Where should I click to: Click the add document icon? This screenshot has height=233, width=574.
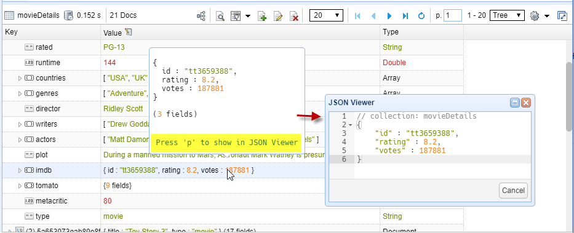point(261,16)
